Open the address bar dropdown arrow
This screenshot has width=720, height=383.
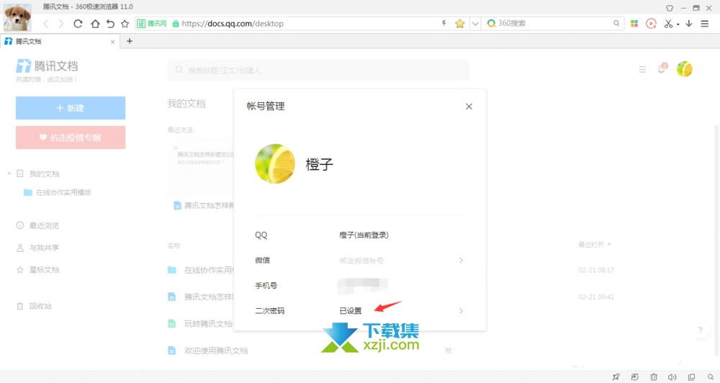[475, 24]
